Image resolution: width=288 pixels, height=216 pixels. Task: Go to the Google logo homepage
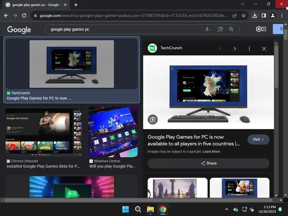click(x=19, y=30)
